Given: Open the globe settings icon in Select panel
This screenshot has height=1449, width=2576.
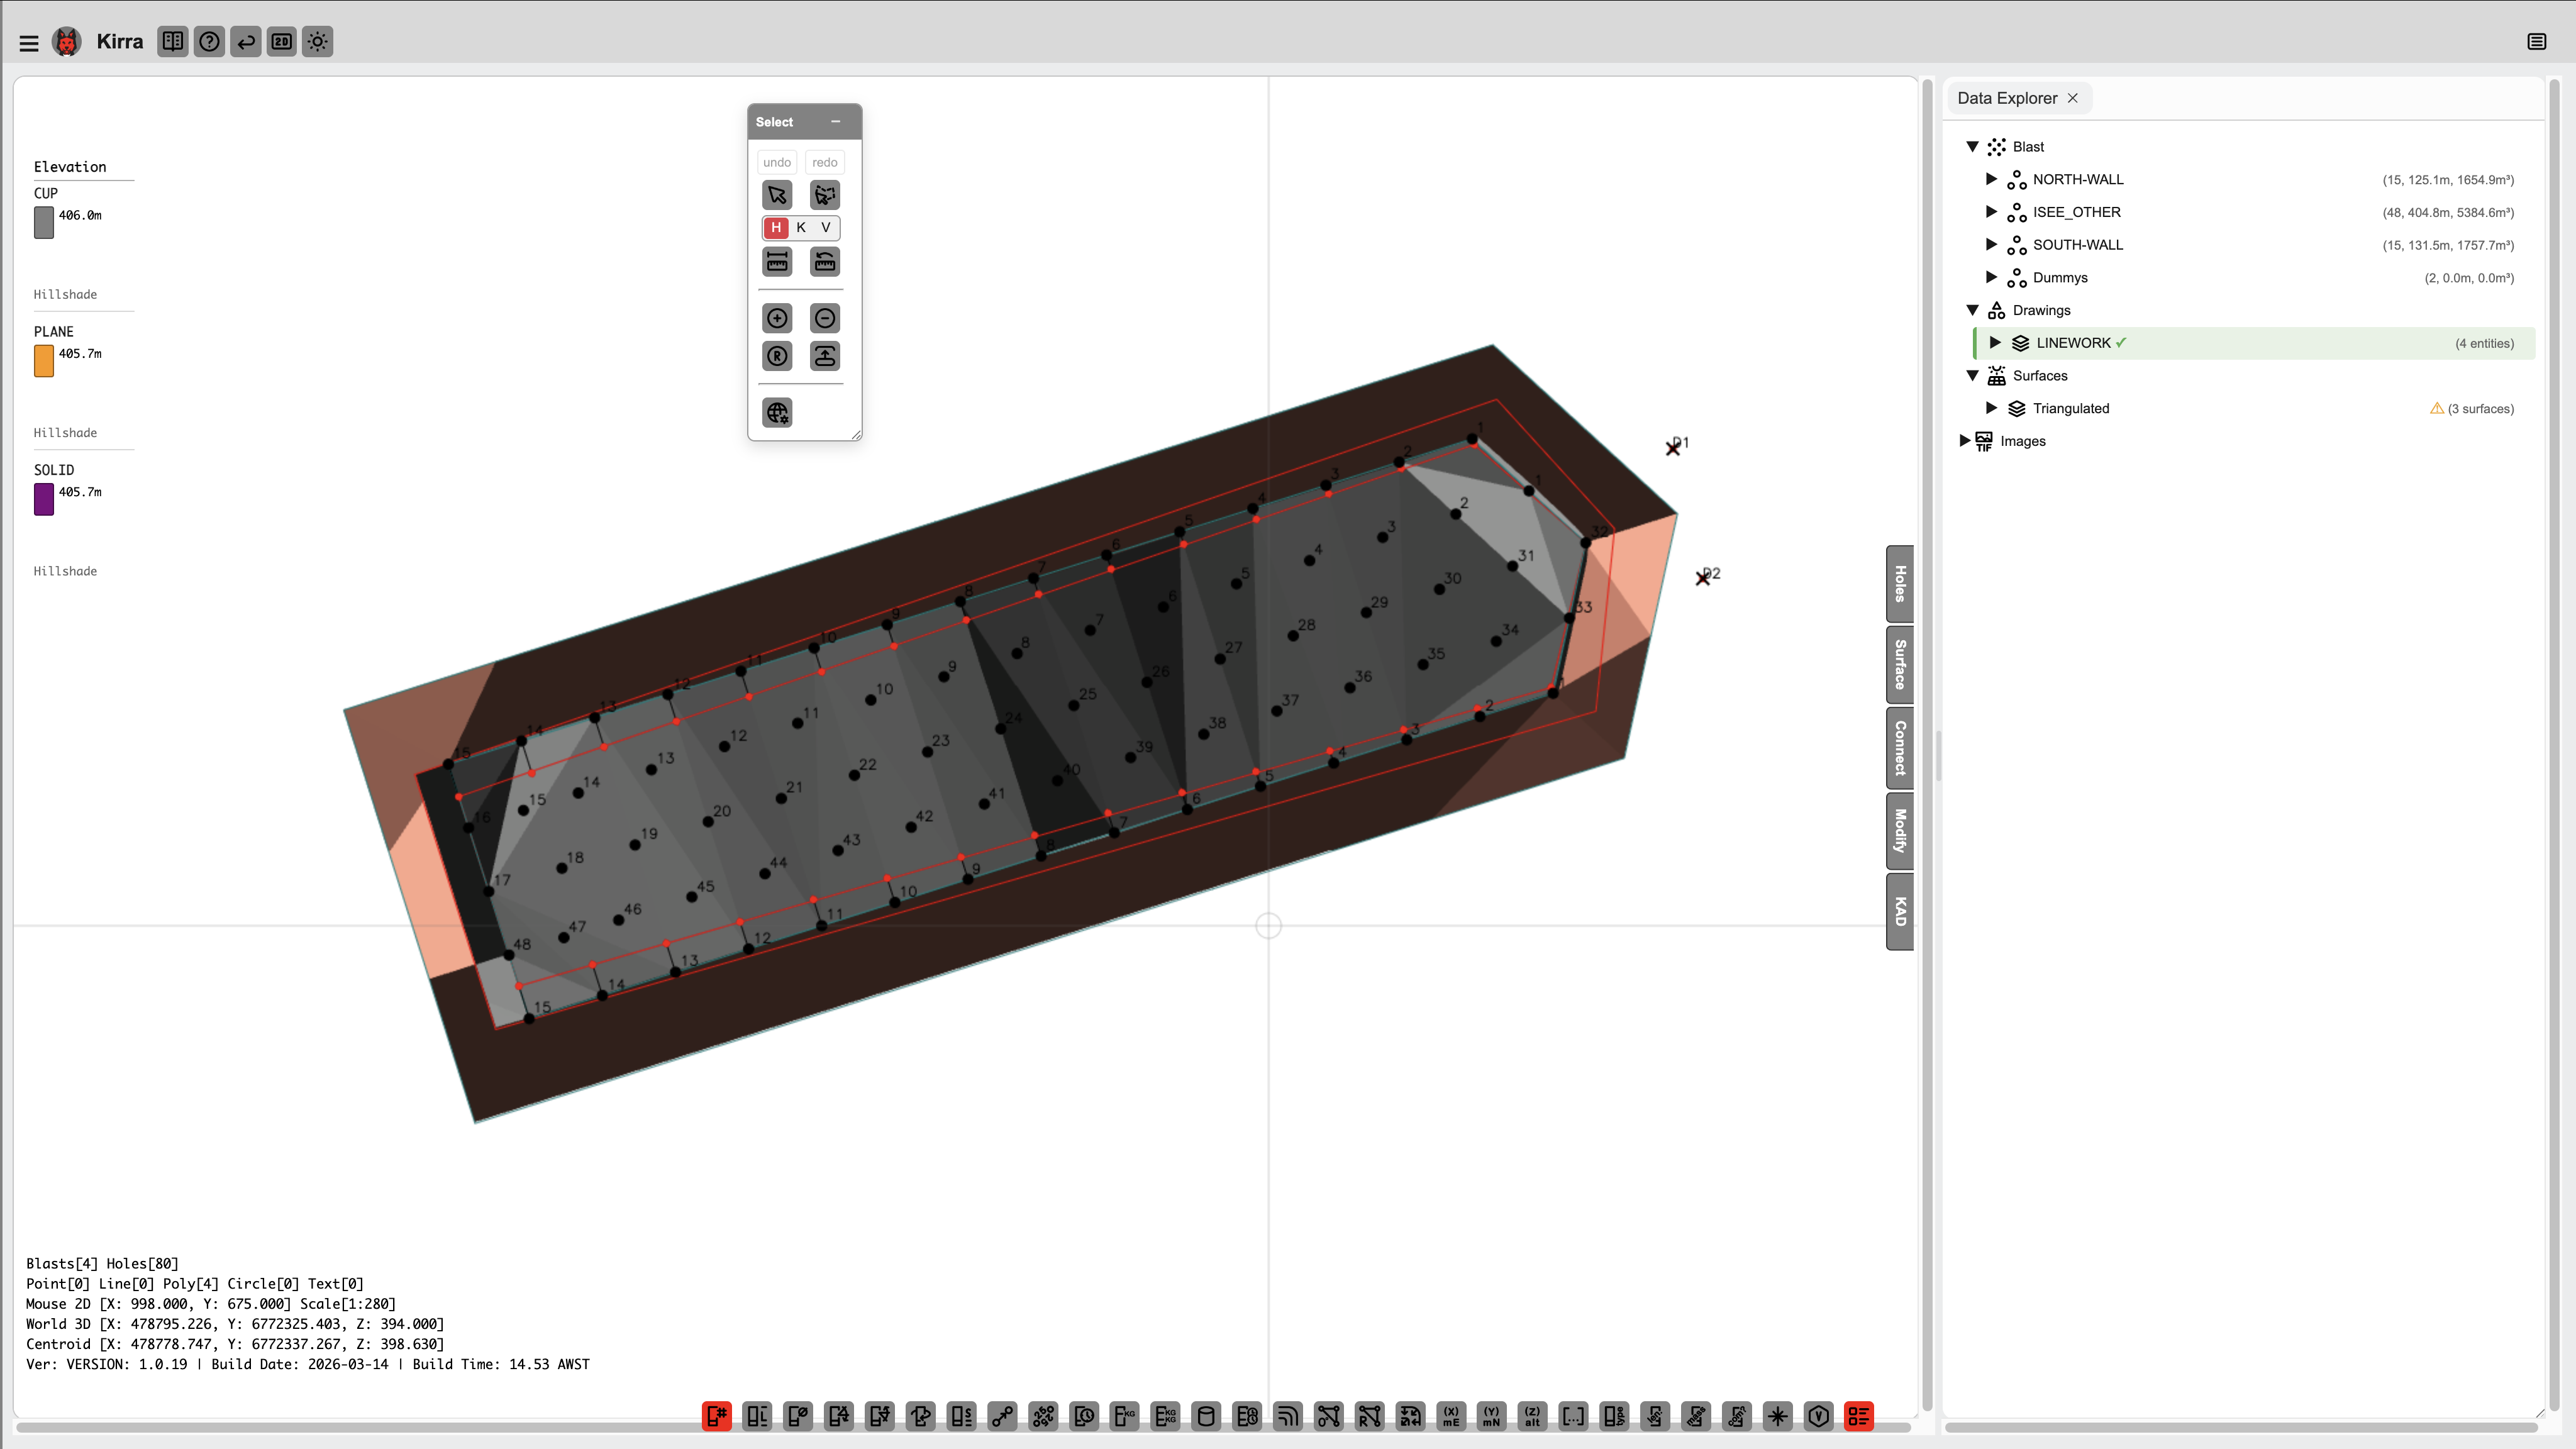Looking at the screenshot, I should [x=777, y=412].
